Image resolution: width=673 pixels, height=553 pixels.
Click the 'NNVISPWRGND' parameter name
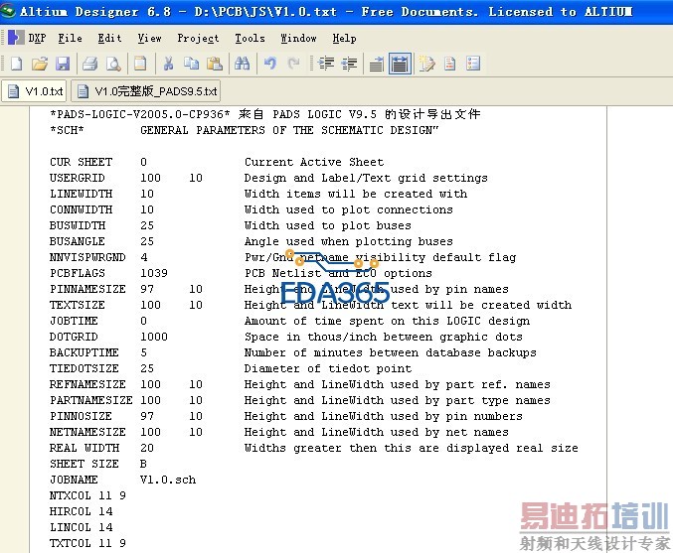[87, 257]
